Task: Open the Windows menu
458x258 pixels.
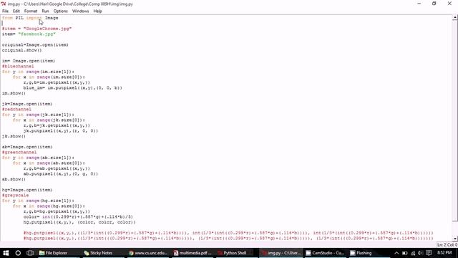Action: (80, 11)
